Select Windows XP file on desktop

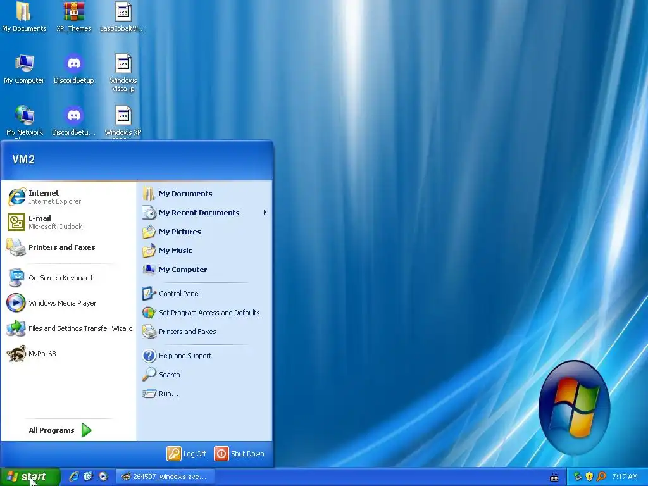123,121
